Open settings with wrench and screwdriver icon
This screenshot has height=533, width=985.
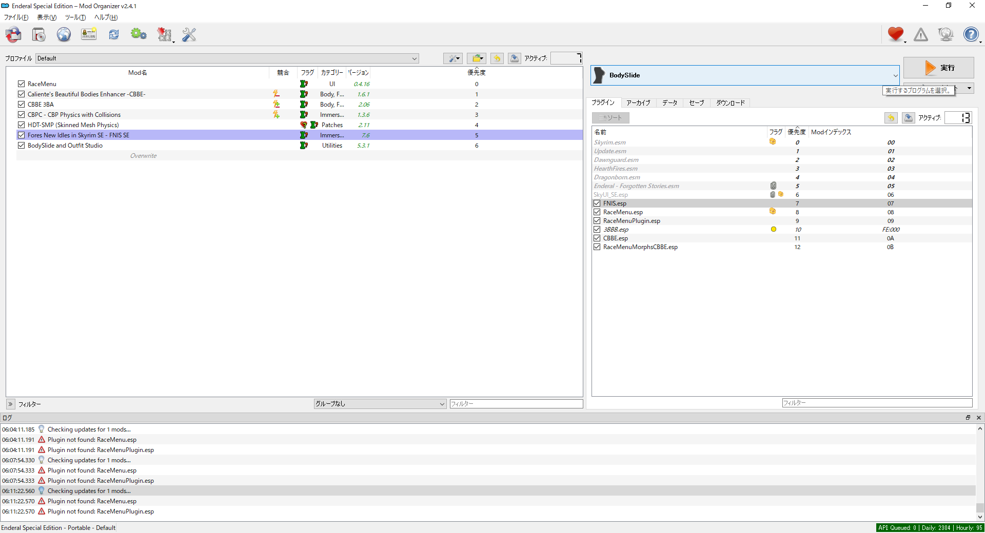coord(189,34)
